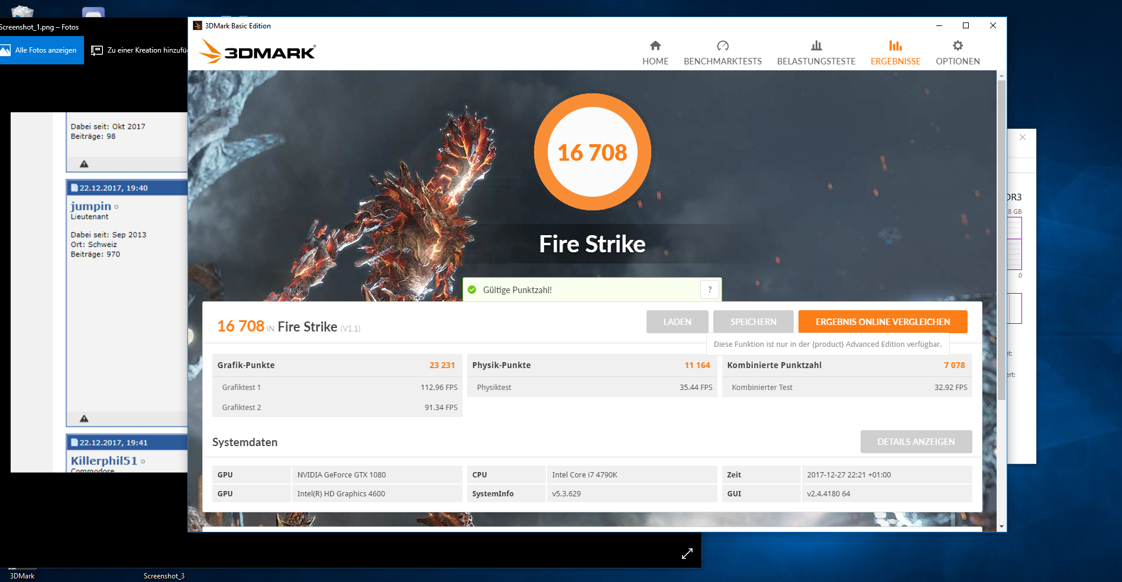The height and width of the screenshot is (582, 1122).
Task: Click 3DMark desktop shortcut label
Action: (x=22, y=576)
